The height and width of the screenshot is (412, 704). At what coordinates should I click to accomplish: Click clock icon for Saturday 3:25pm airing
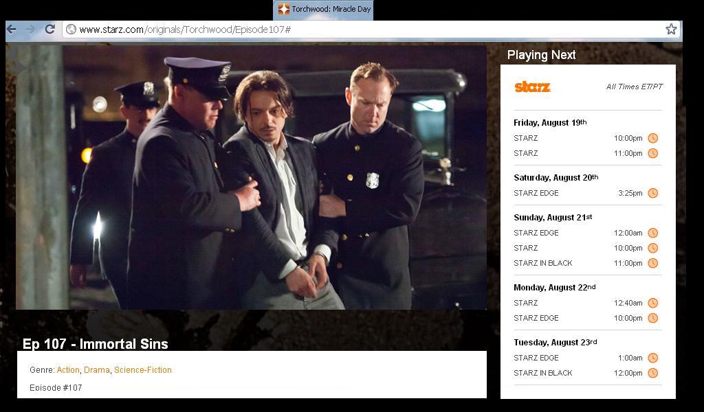[652, 193]
